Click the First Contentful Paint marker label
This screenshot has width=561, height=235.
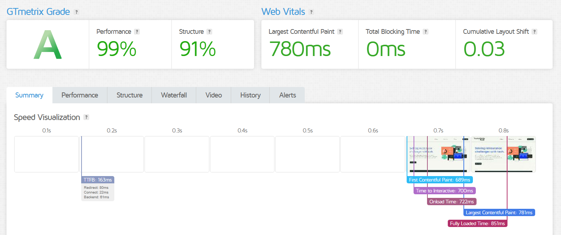click(x=439, y=180)
